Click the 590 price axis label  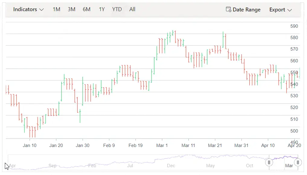294,26
